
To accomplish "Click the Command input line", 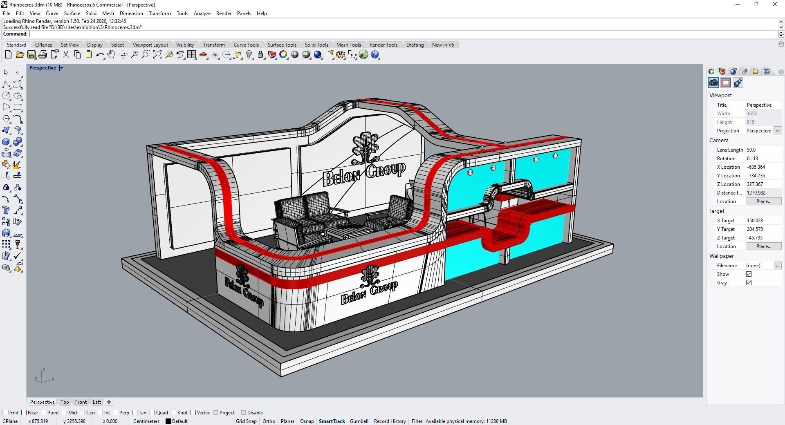I will pyautogui.click(x=403, y=34).
